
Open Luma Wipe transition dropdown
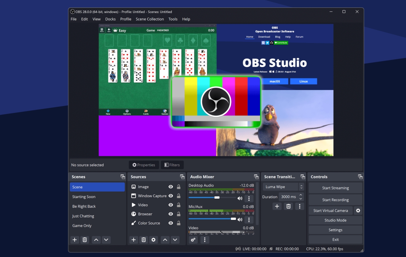283,187
